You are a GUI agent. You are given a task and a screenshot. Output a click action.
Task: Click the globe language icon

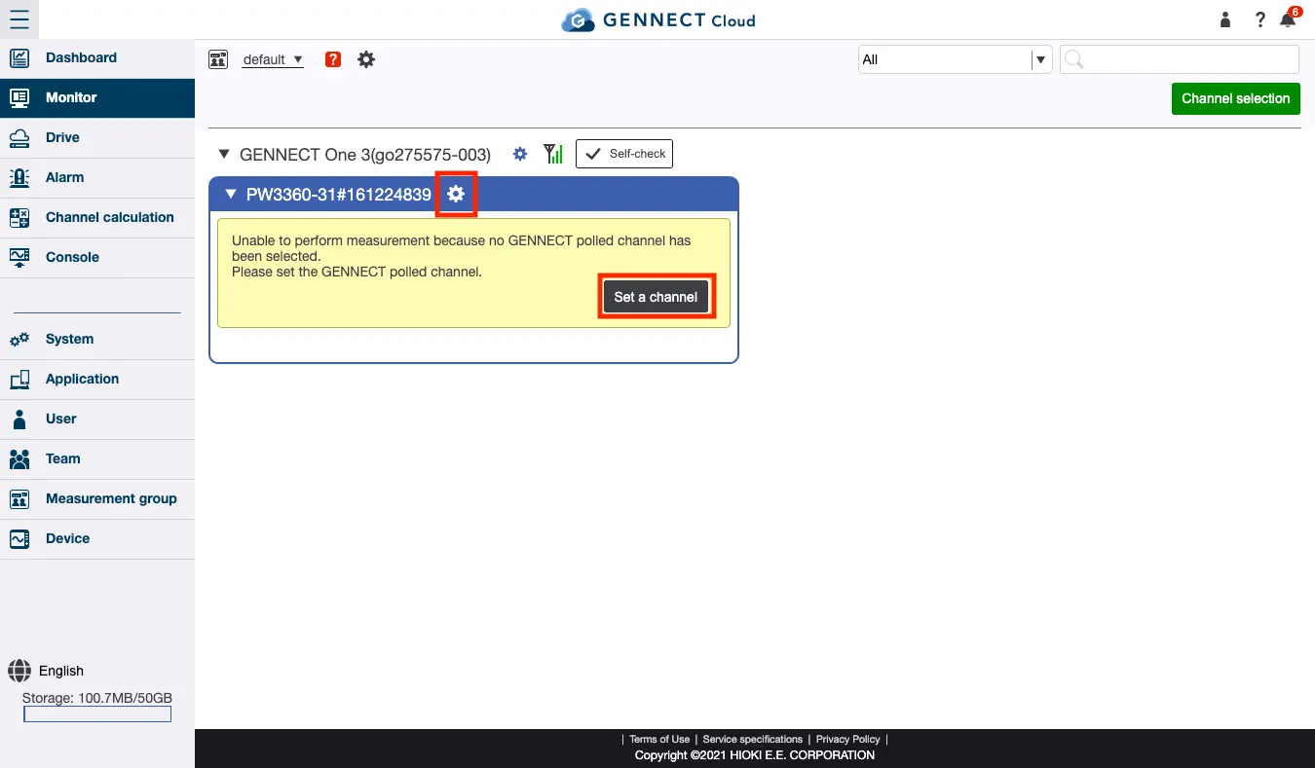(19, 671)
